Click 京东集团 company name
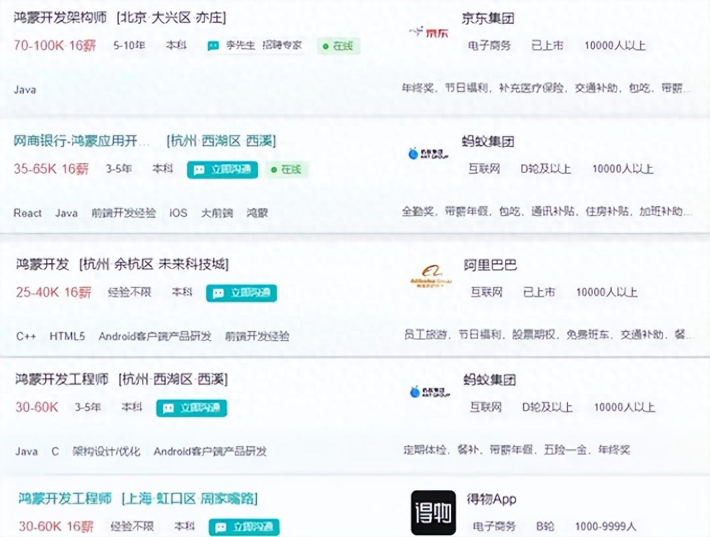Screen dimensions: 710x537 pyautogui.click(x=488, y=18)
